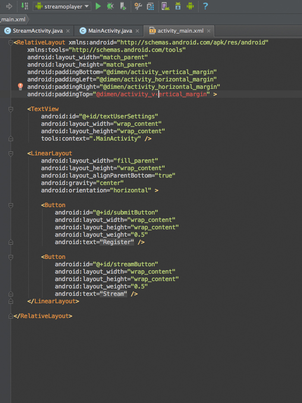Open the streamoplayer run configuration dropdown
302x403 pixels.
point(63,6)
